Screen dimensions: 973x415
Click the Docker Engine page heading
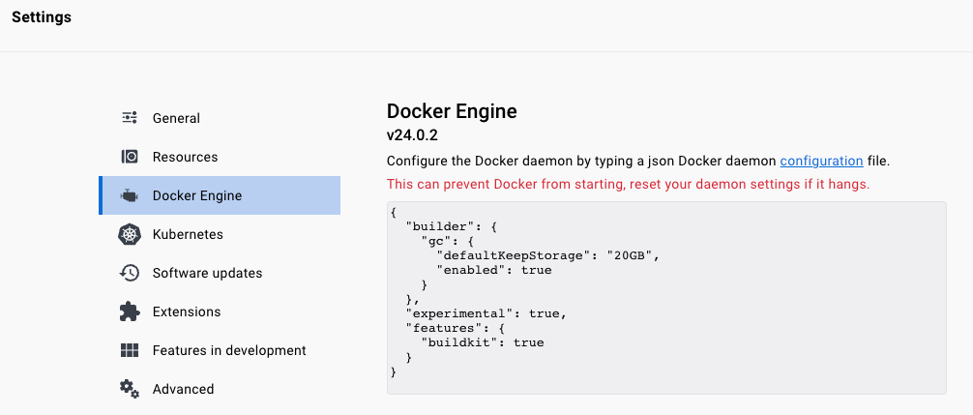pos(452,111)
